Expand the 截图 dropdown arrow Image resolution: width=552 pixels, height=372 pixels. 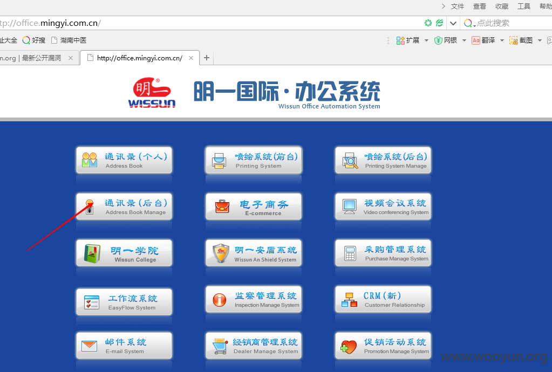(x=540, y=40)
